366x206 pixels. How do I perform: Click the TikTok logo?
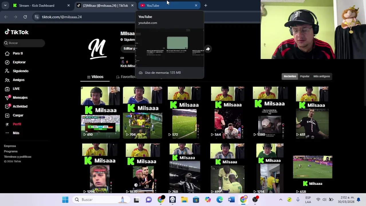point(17,32)
